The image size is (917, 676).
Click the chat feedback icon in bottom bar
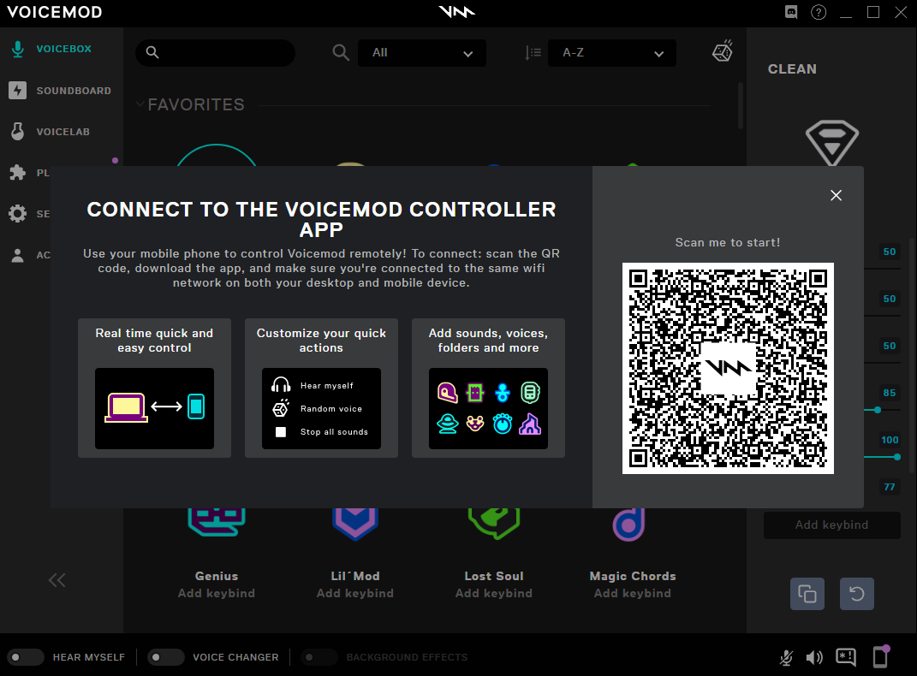(846, 657)
